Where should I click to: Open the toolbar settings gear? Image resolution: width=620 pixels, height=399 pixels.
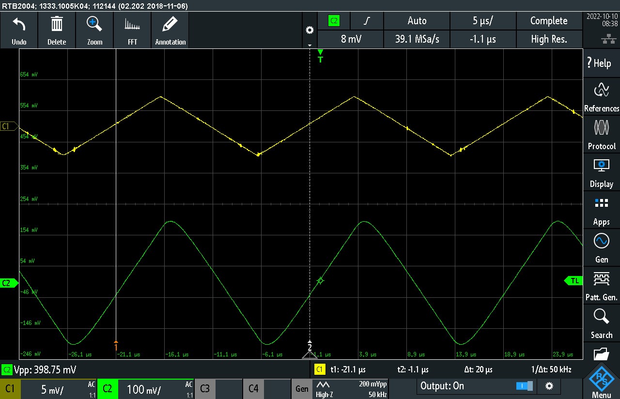point(310,30)
